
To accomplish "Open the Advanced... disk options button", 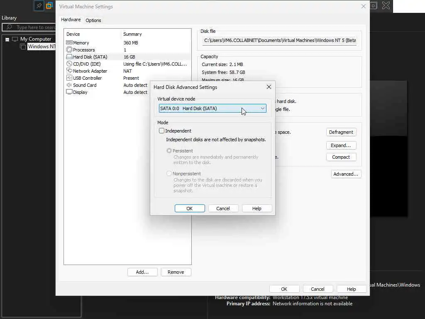I will [346, 174].
